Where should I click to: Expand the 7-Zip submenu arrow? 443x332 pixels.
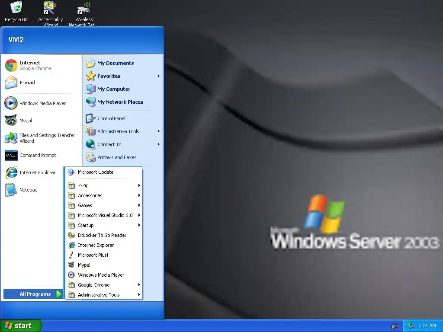click(x=139, y=185)
